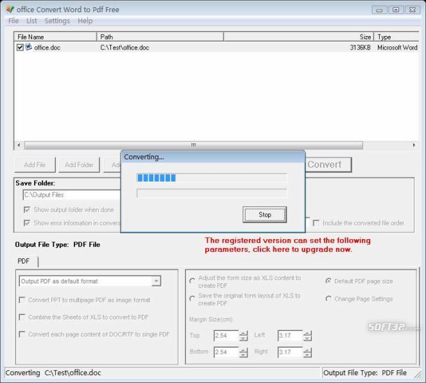
Task: Choose Change Page Settings radio option
Action: click(x=328, y=299)
